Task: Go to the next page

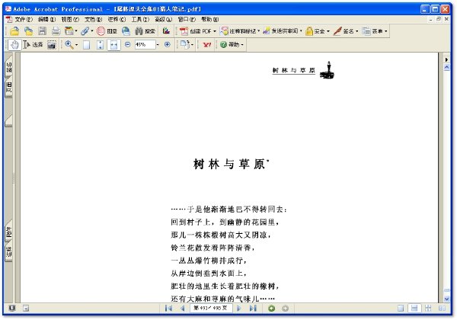Action: tap(238, 308)
